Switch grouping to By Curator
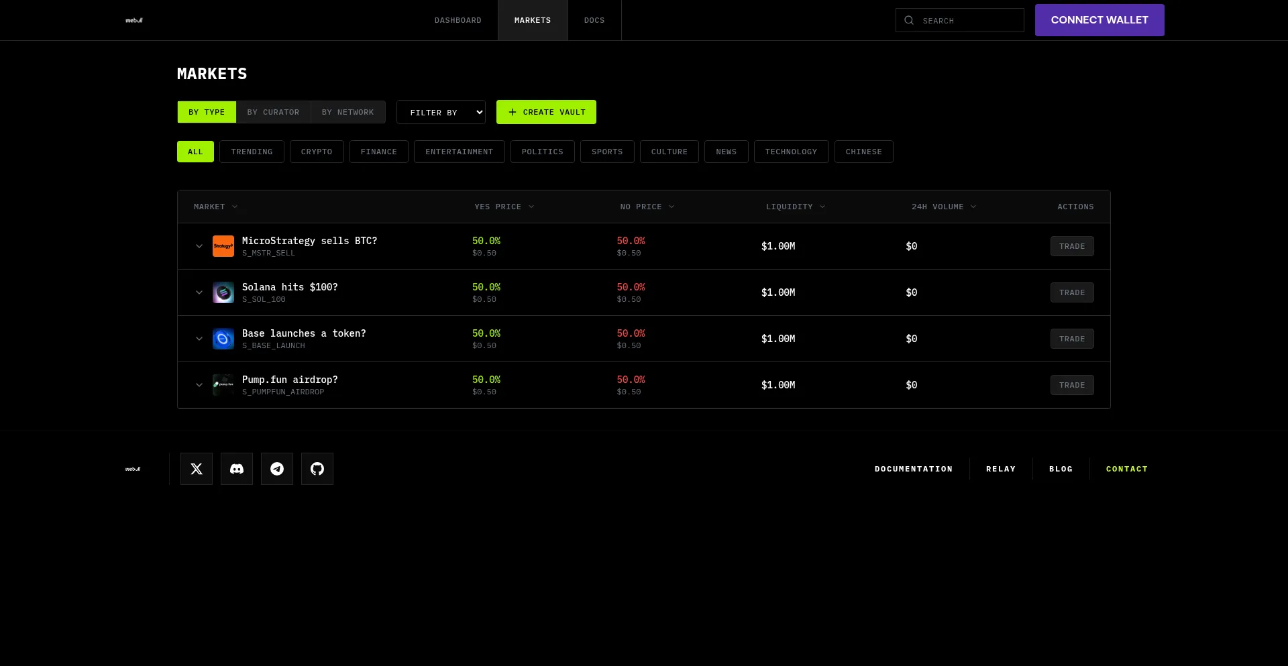Image resolution: width=1288 pixels, height=666 pixels. tap(273, 112)
